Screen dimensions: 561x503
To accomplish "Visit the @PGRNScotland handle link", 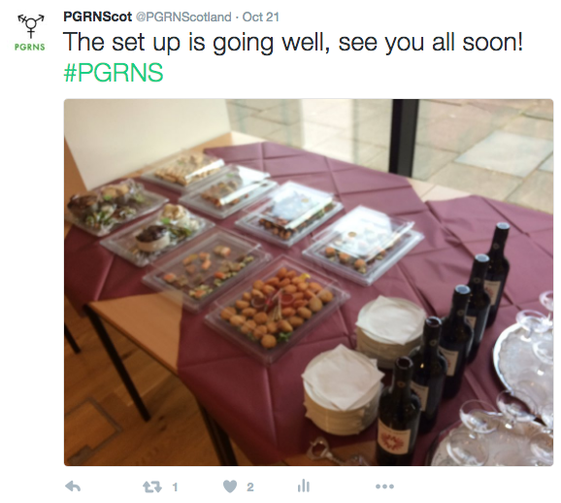I will click(x=183, y=17).
